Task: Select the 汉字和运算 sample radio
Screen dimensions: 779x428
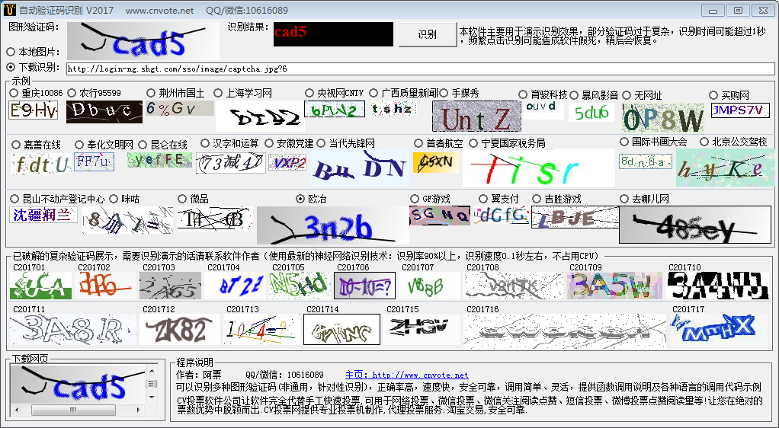Action: (205, 143)
